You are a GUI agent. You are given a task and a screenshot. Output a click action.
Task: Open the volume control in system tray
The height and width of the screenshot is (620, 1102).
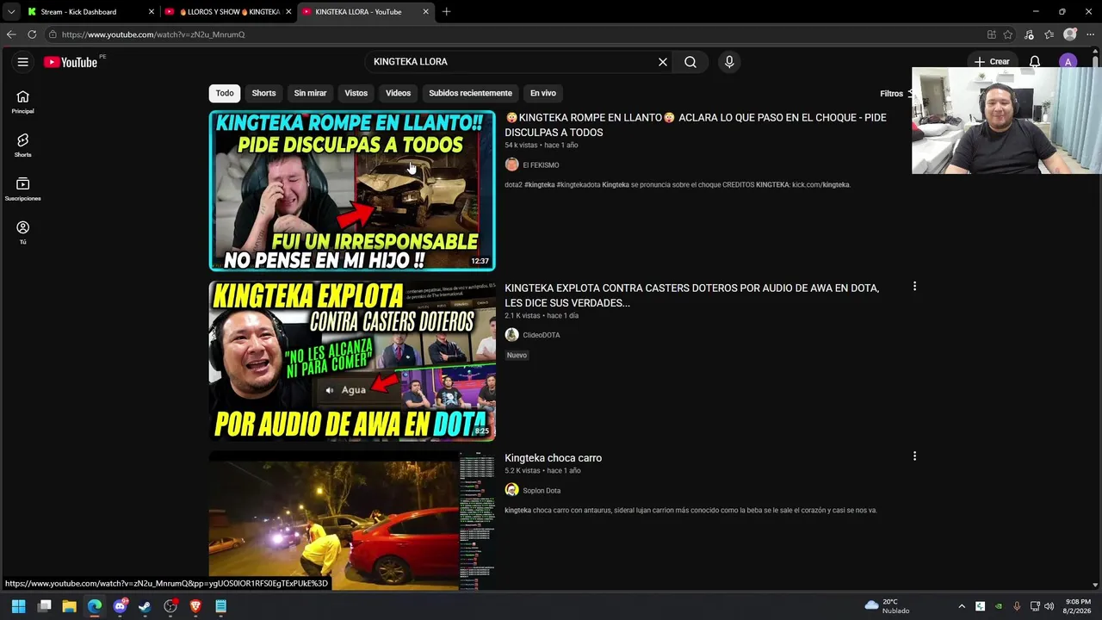(x=1049, y=606)
